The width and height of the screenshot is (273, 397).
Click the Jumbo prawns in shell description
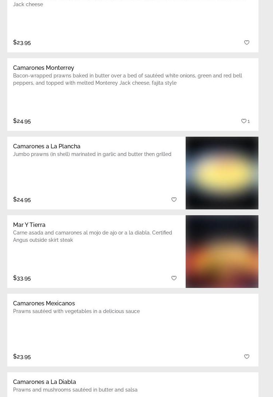92,154
